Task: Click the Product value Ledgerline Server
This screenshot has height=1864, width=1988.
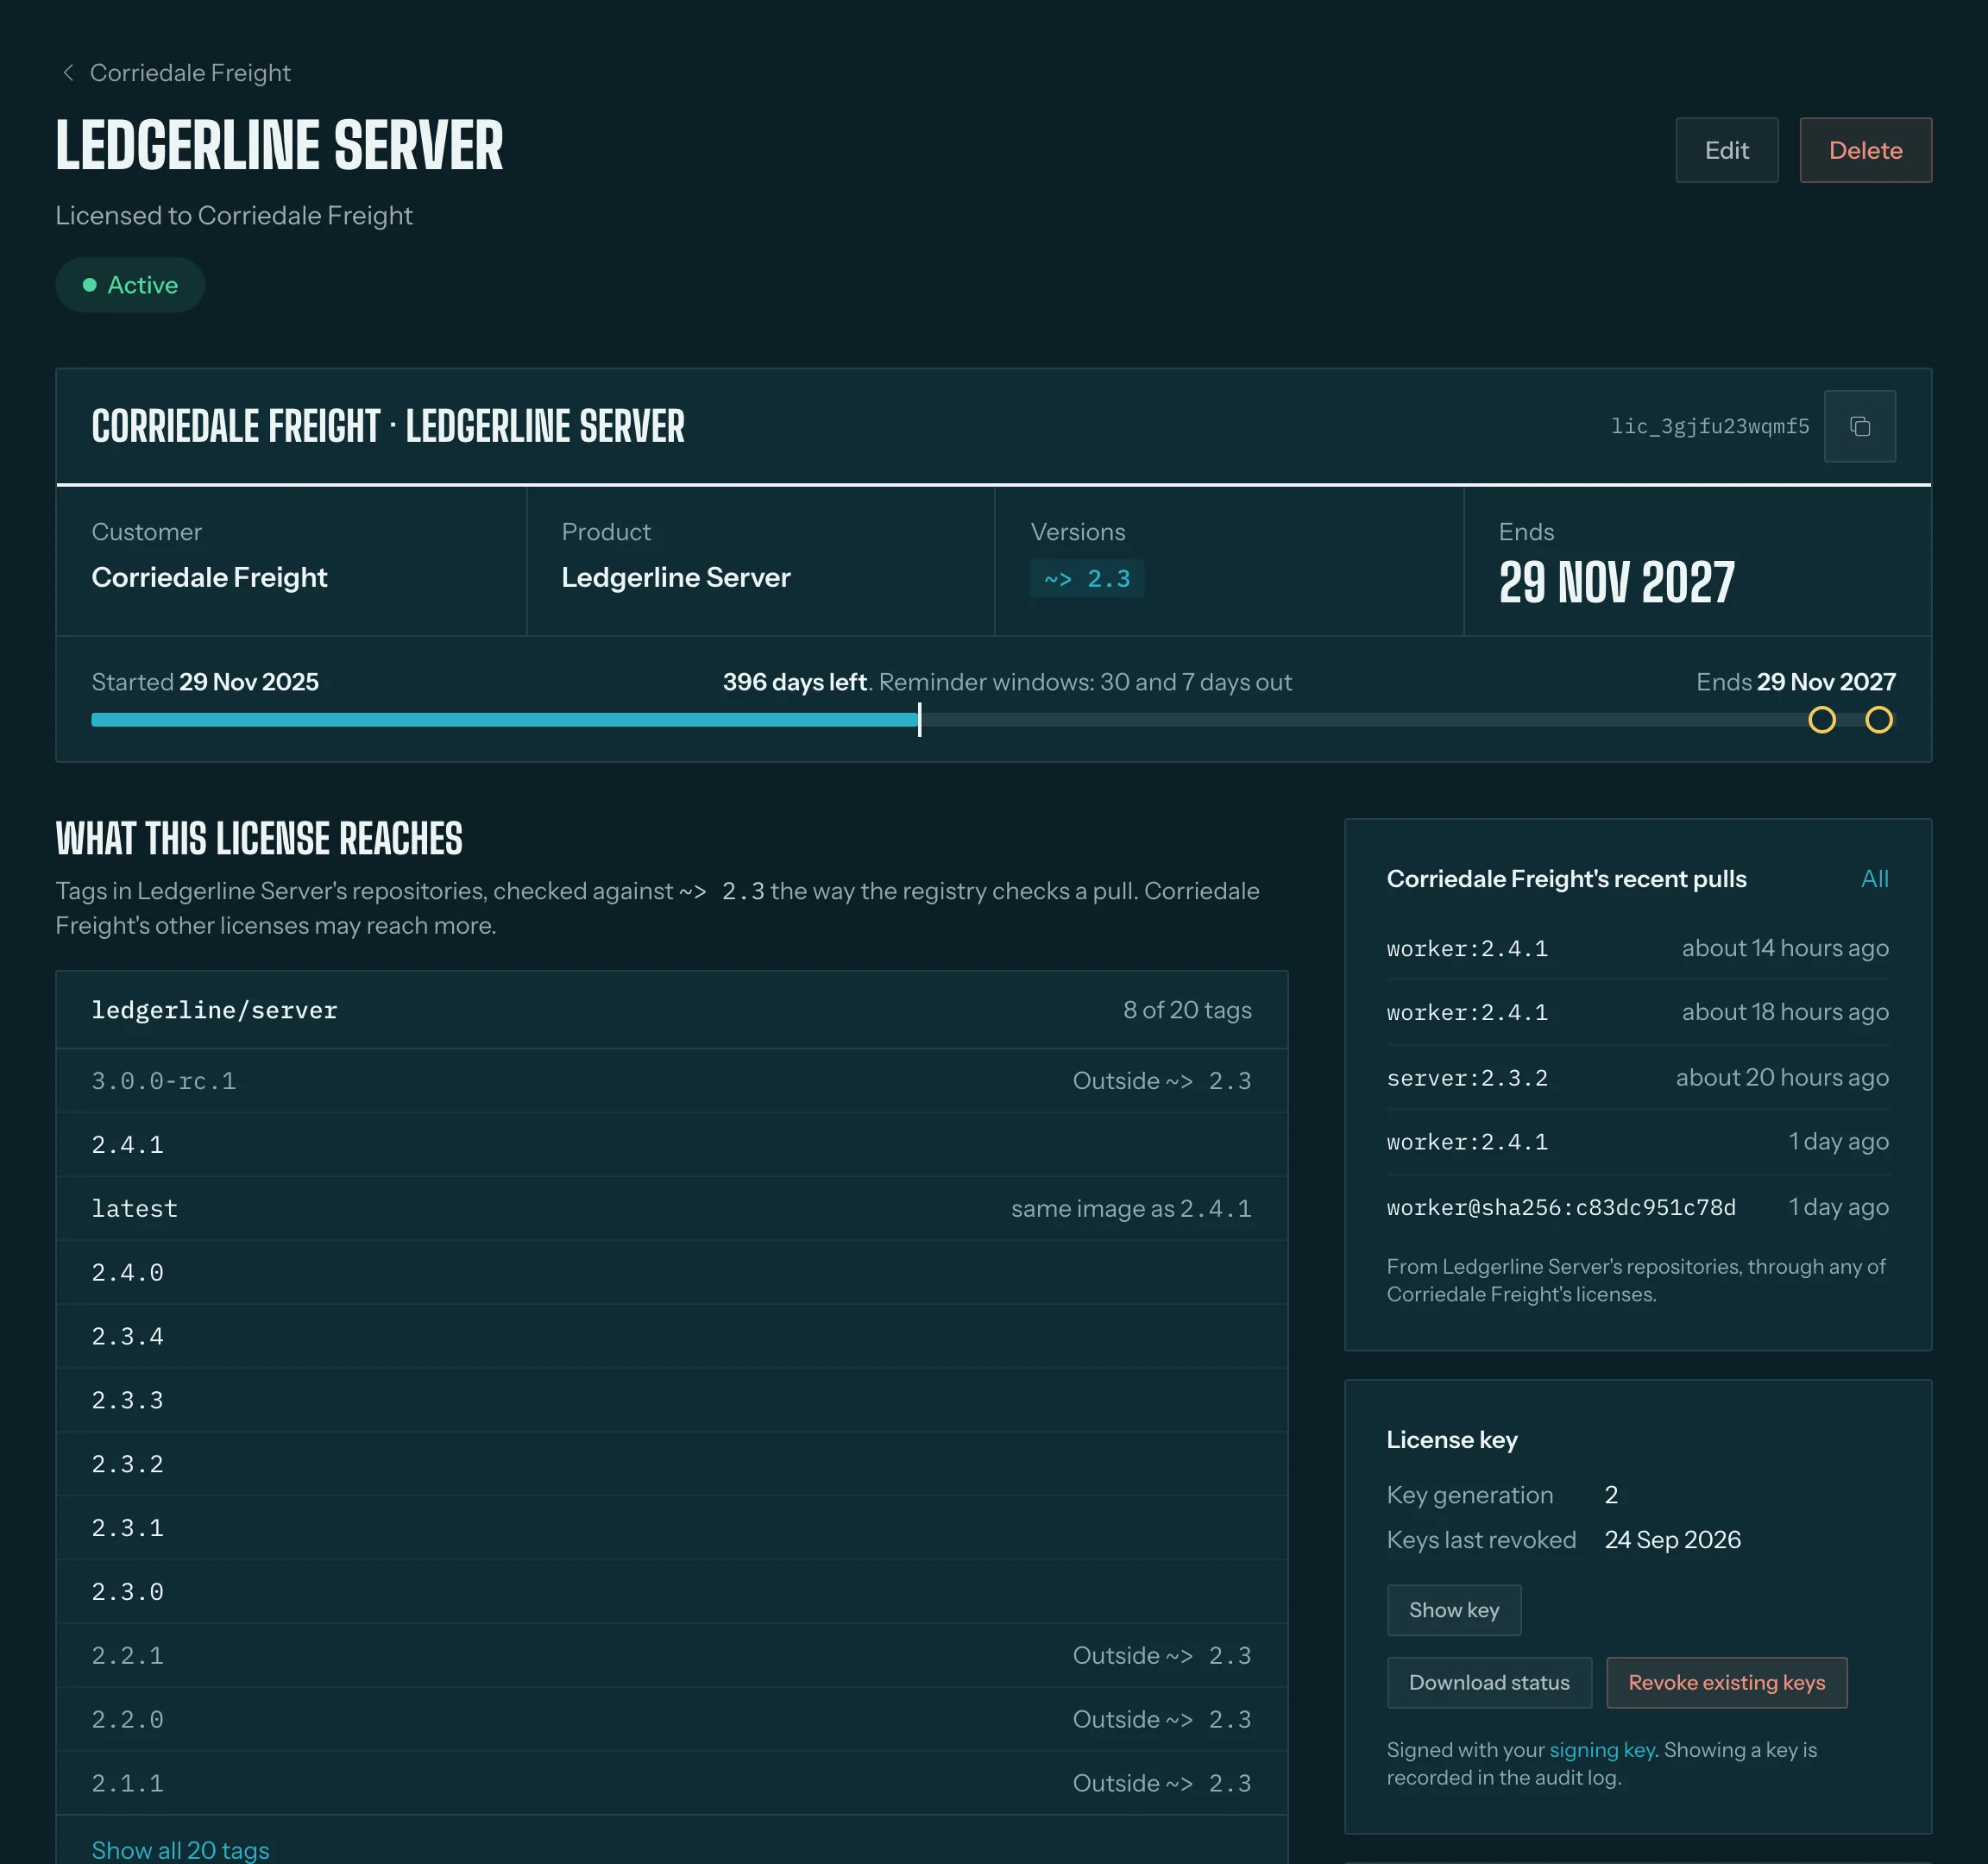Action: point(675,578)
